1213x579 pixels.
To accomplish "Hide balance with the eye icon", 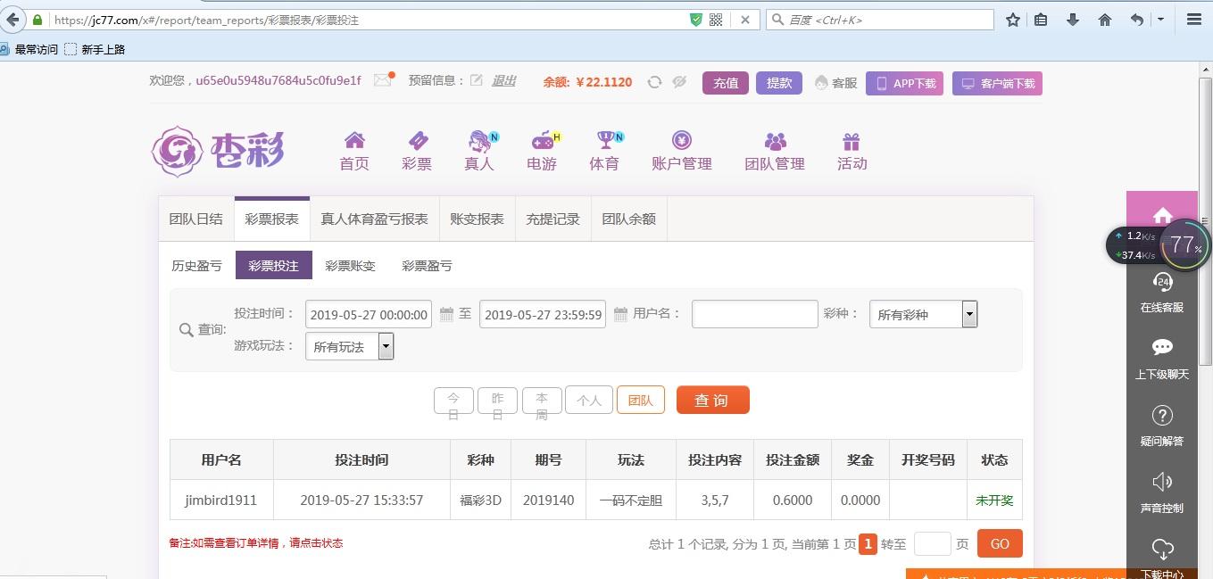I will [679, 82].
